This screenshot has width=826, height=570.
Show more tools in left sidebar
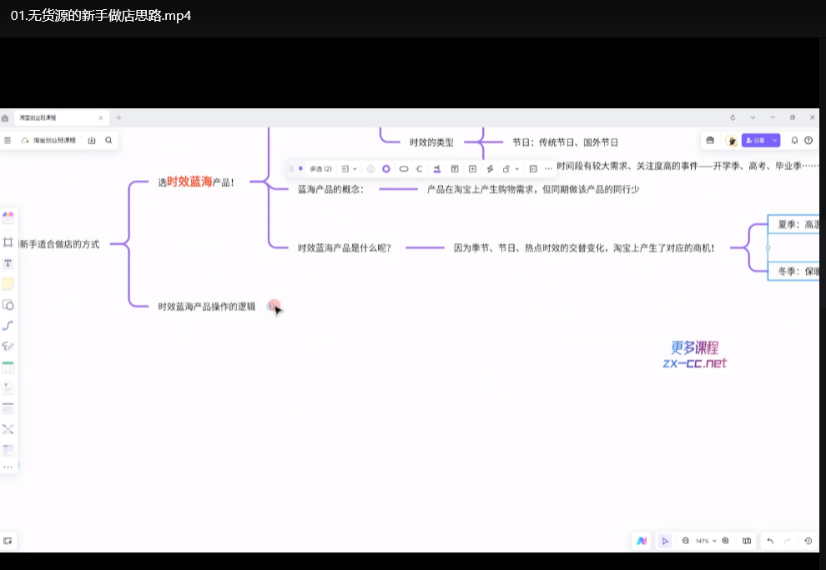pos(8,467)
